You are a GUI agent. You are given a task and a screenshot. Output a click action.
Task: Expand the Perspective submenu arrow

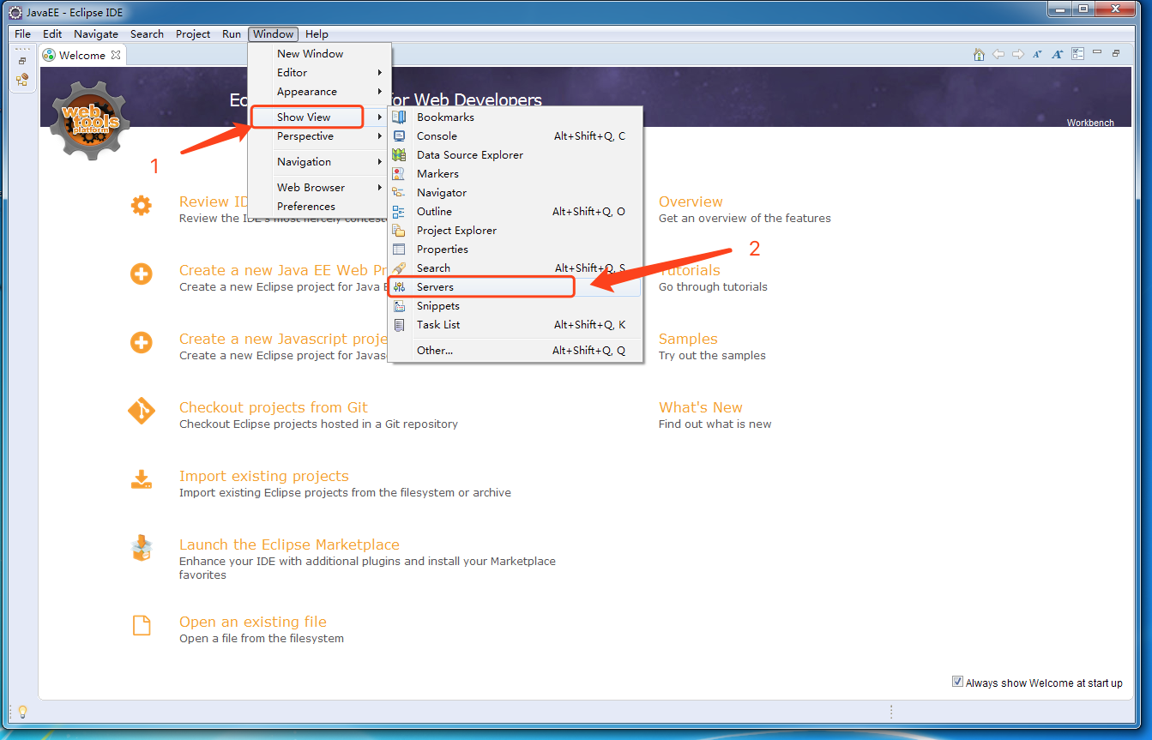click(x=380, y=136)
